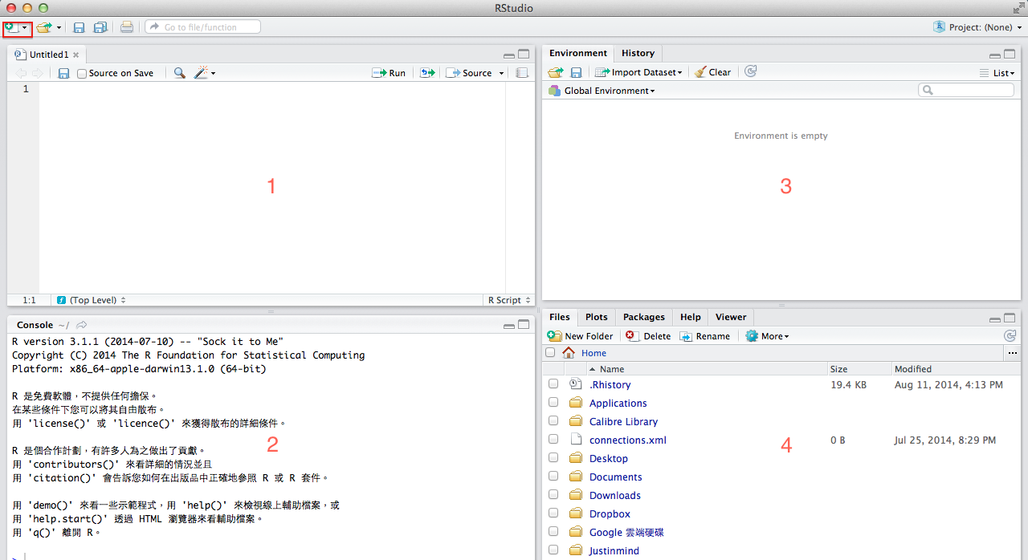Click the view working directory arrow beside Console
This screenshot has width=1028, height=560.
tap(82, 325)
